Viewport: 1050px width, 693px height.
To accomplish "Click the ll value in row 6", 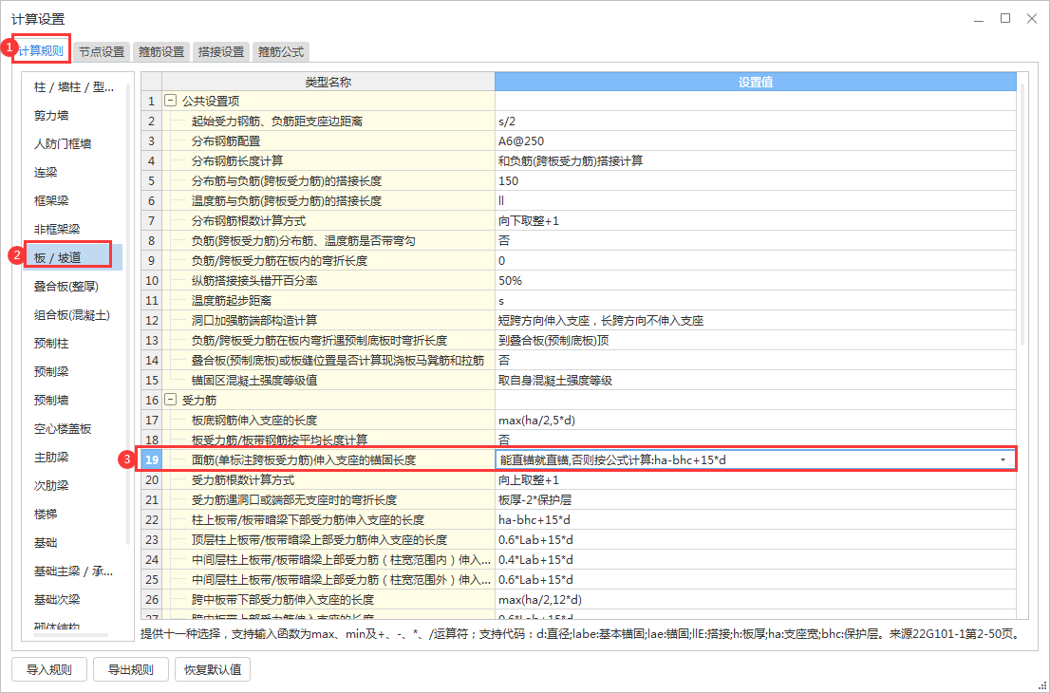I will coord(756,201).
